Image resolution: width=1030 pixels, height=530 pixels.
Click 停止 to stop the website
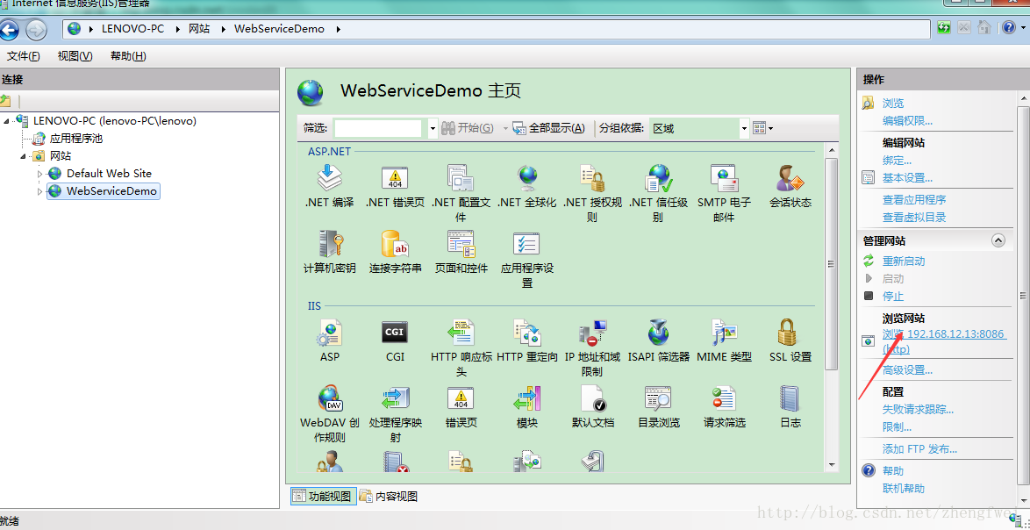[x=893, y=297]
